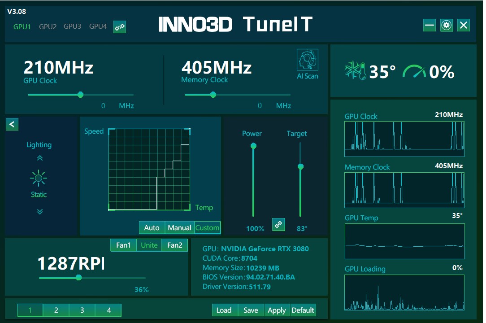This screenshot has width=486, height=323.
Task: Click the BIOS Version 94.02.71.40.BA text
Action: tap(248, 277)
